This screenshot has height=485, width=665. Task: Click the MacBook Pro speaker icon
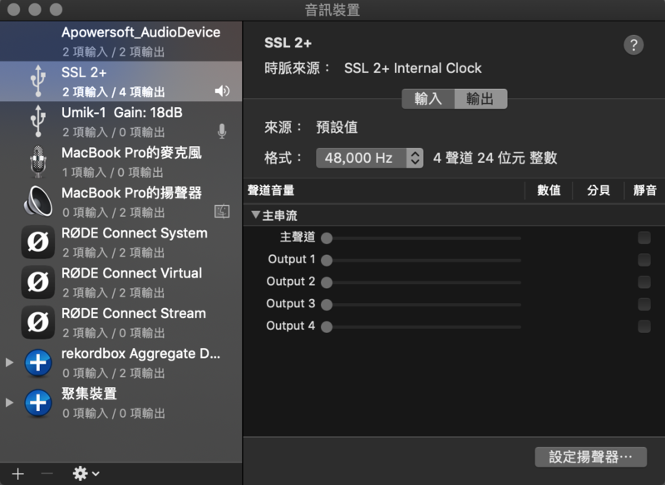(x=37, y=201)
